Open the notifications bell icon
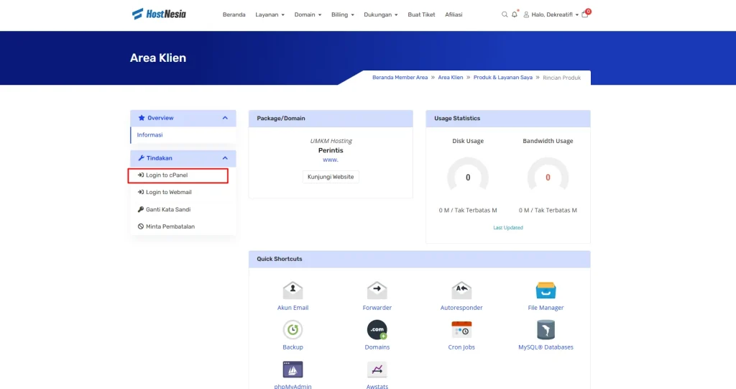Screen dimensions: 736x389 coord(515,14)
